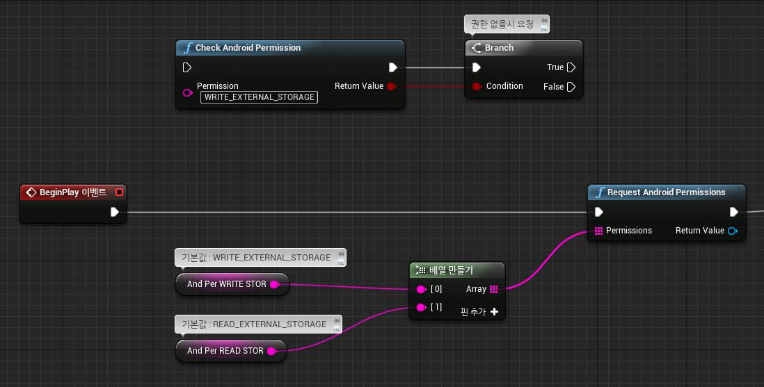Click the function icon on Request Android Permissions
Image resolution: width=764 pixels, height=387 pixels.
pos(600,192)
